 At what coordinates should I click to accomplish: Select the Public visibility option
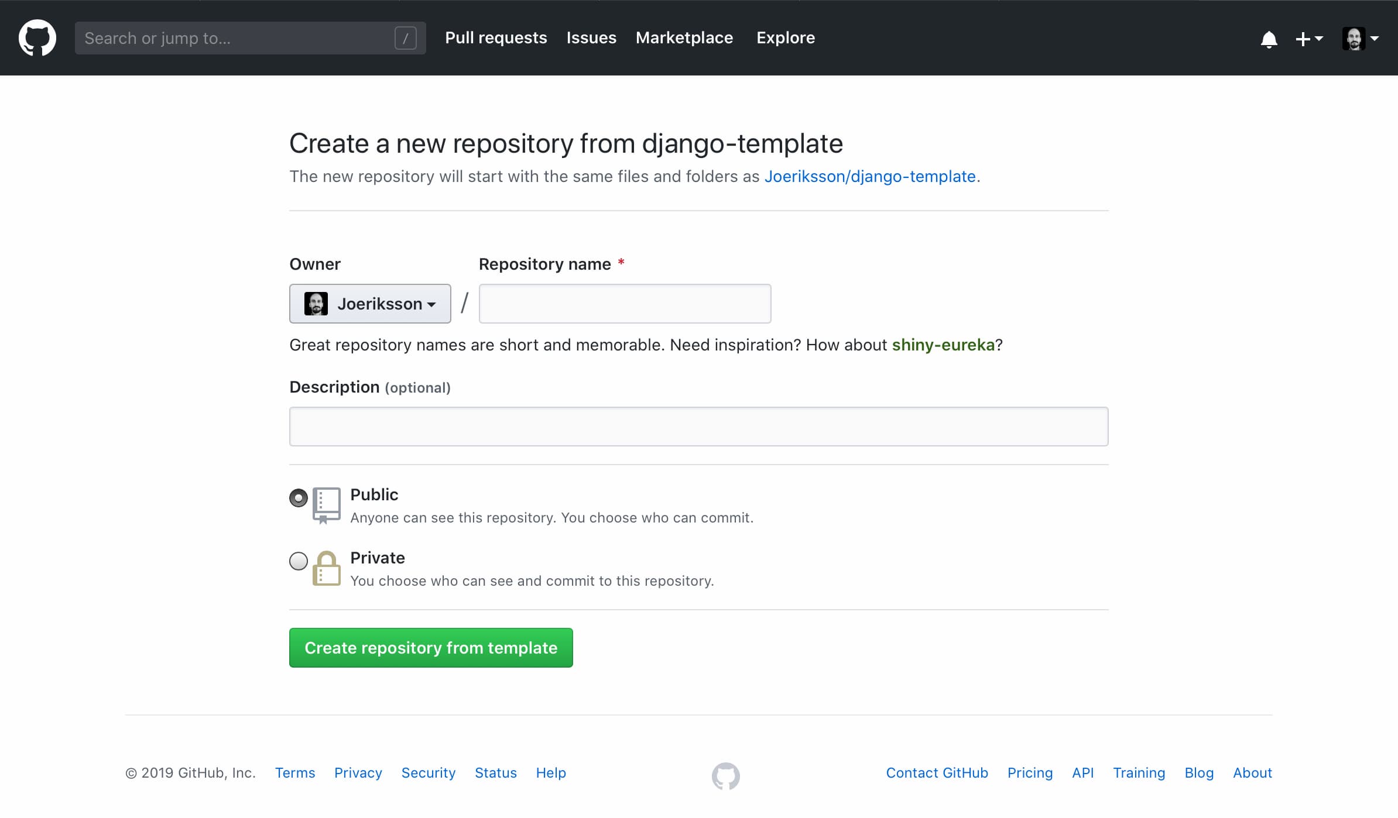(298, 498)
